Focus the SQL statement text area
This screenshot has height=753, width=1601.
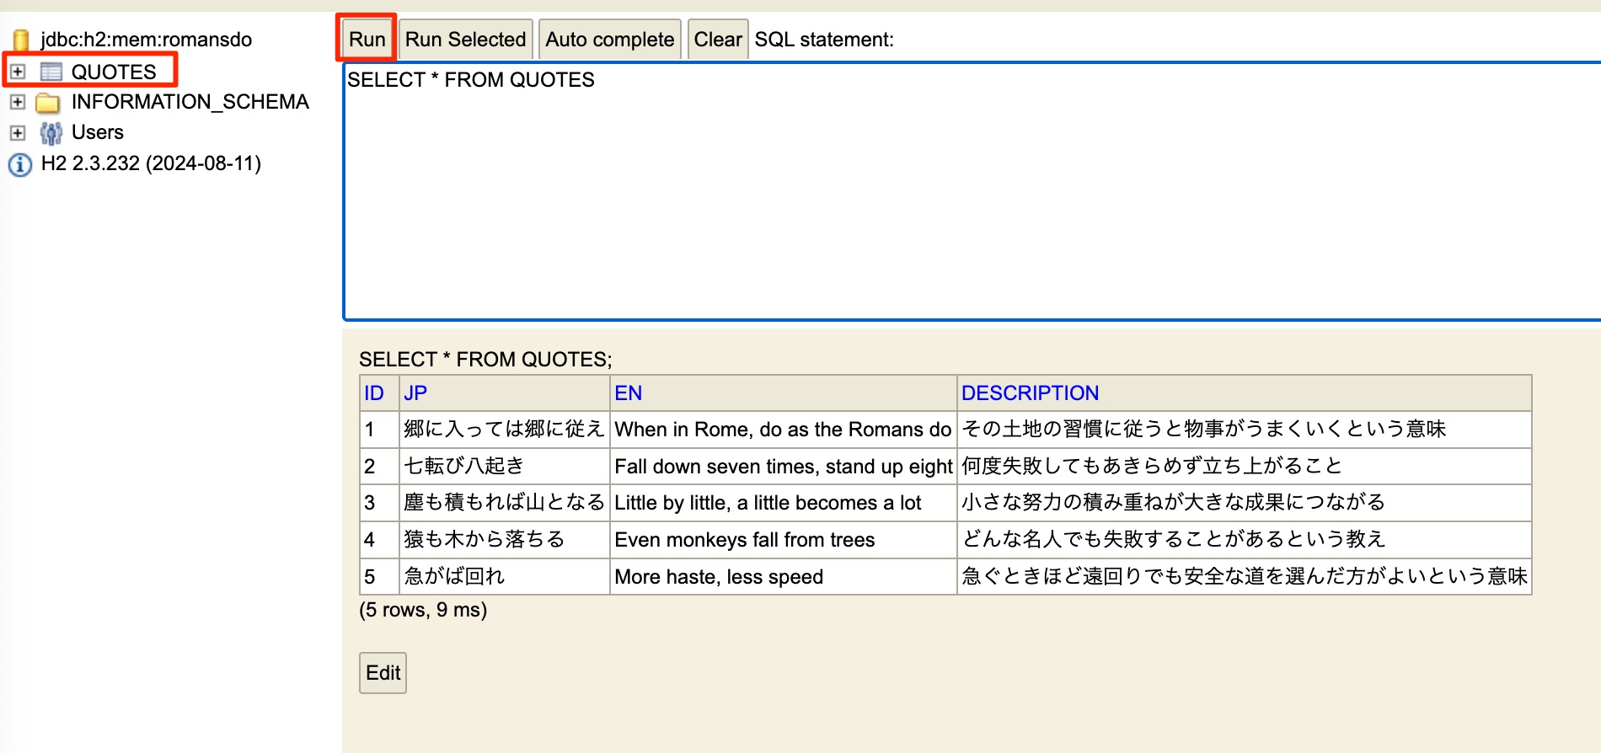969,194
